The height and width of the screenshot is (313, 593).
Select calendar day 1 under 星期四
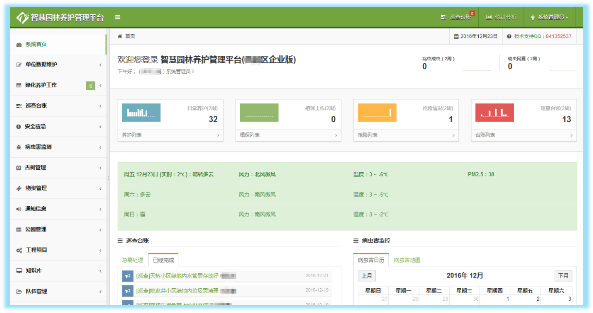[x=495, y=299]
